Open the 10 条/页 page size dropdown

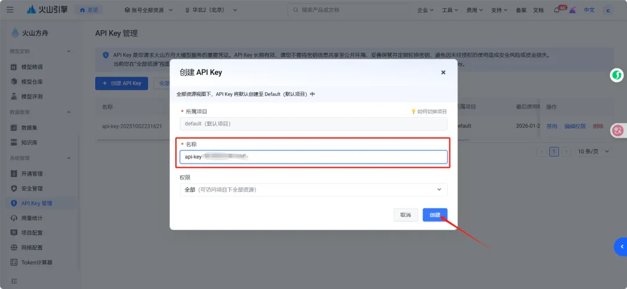click(593, 151)
